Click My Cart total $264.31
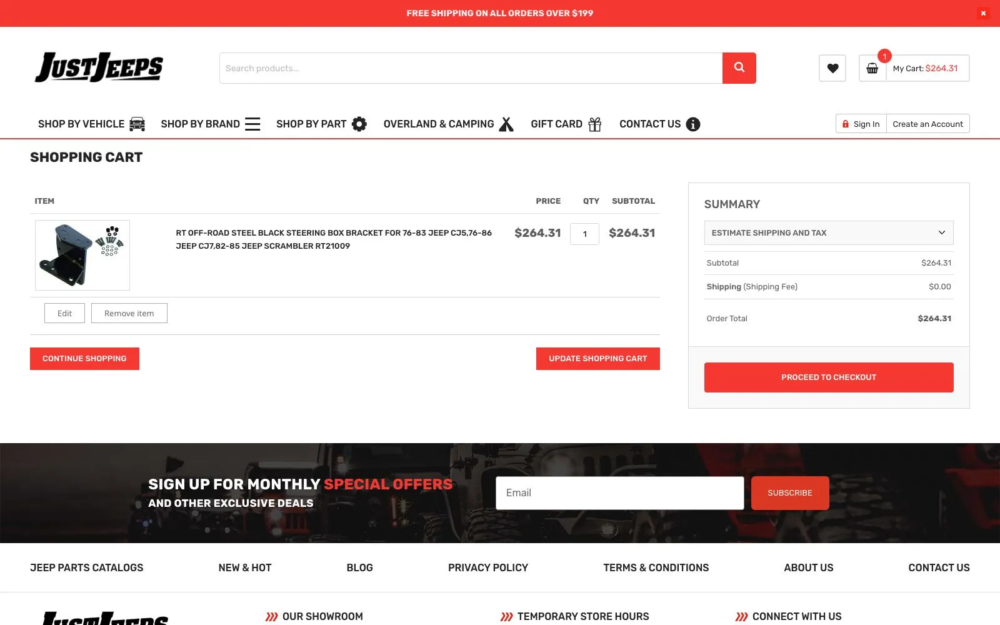 (x=926, y=68)
